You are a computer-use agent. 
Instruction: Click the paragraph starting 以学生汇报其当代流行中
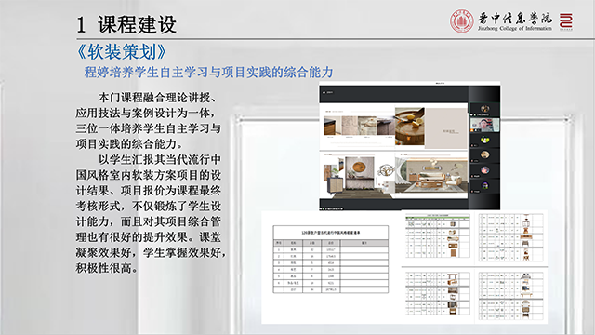(151, 213)
